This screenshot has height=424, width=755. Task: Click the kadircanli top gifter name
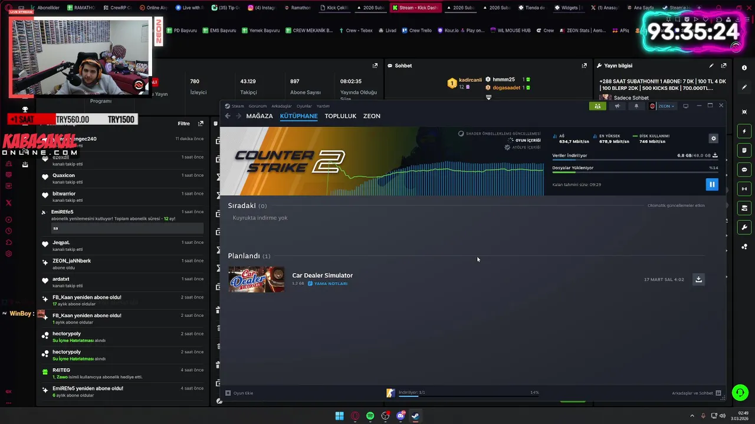click(x=470, y=79)
